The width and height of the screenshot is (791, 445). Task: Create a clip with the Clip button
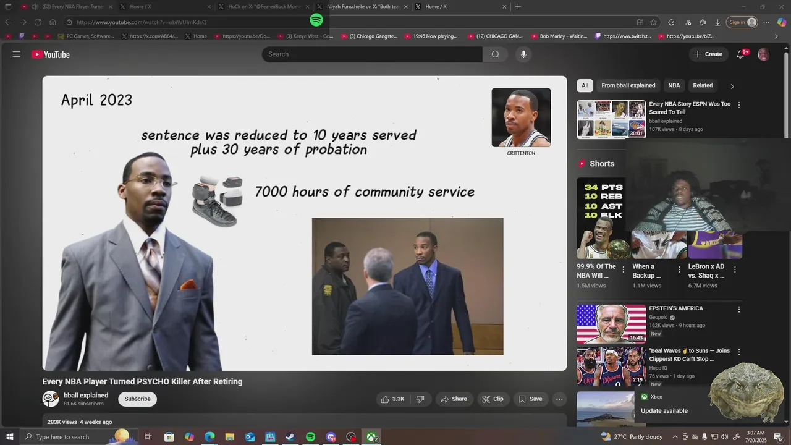493,399
